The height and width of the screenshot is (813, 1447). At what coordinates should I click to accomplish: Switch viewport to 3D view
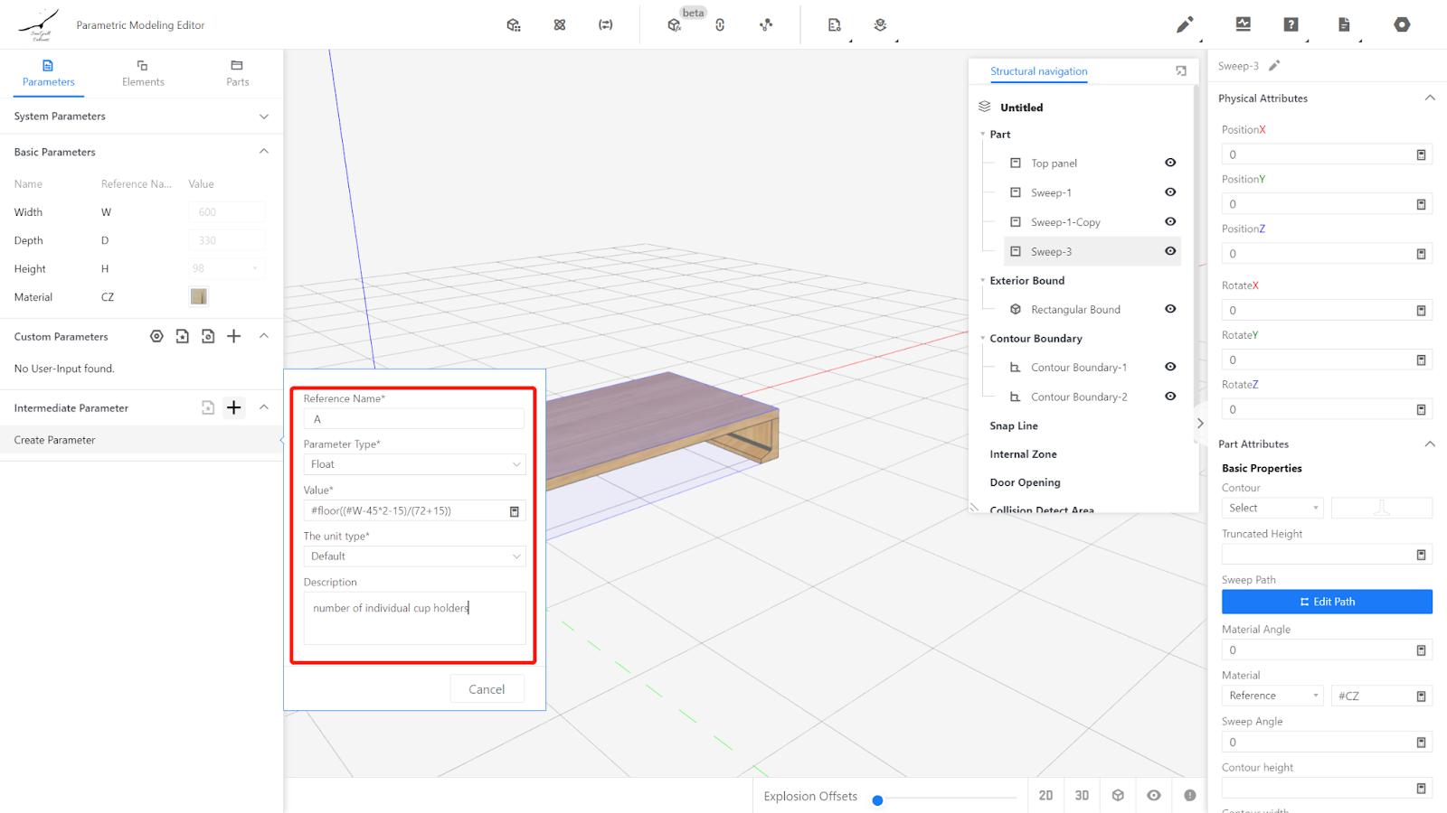click(x=1082, y=796)
